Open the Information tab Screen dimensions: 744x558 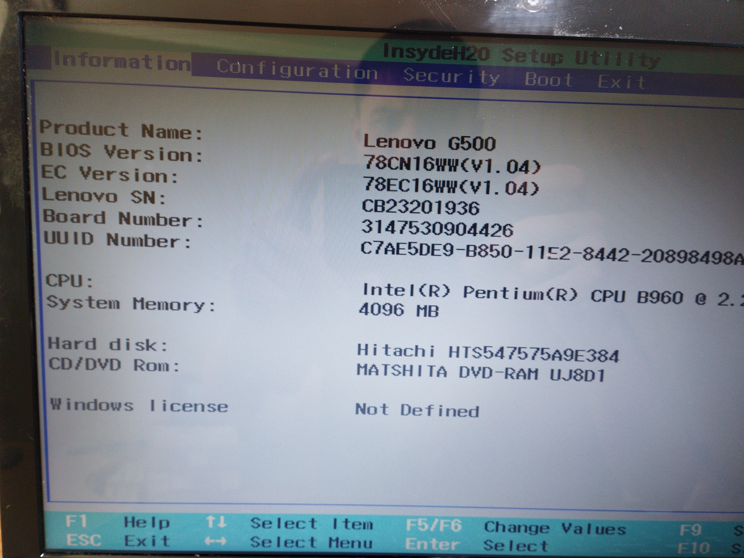pyautogui.click(x=122, y=62)
